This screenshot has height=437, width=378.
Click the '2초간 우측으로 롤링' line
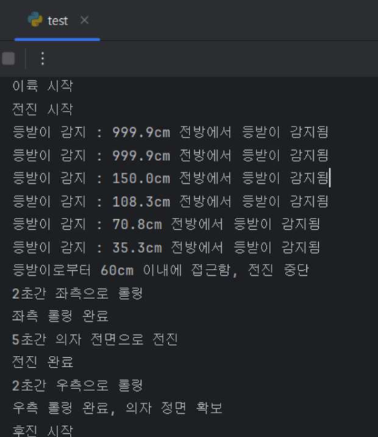(77, 385)
